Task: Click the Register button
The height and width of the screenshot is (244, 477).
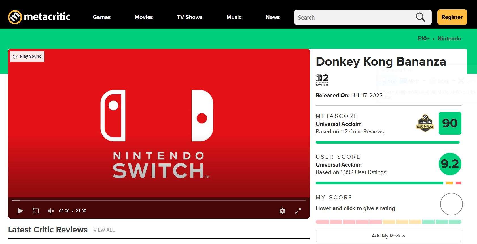Action: coord(452,17)
